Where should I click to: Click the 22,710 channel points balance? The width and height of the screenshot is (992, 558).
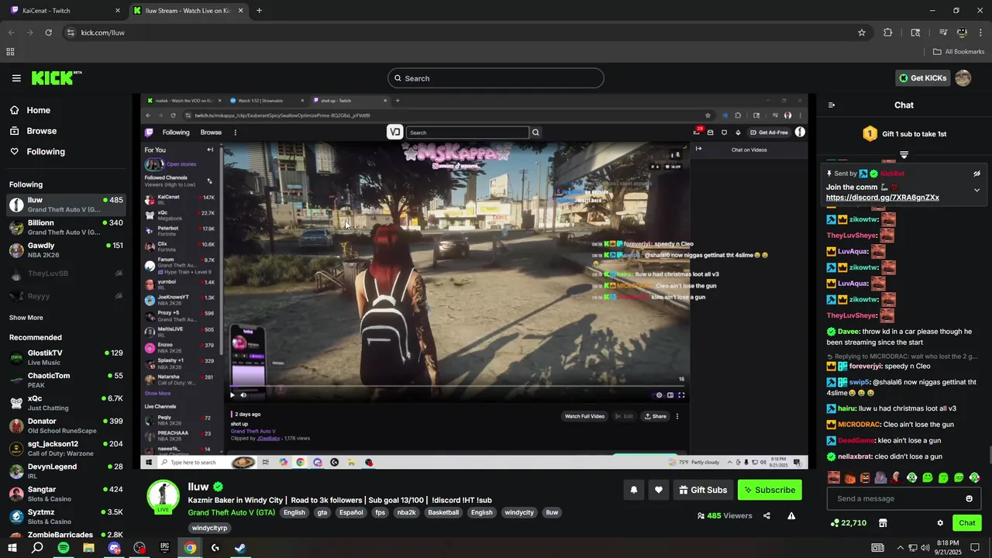[x=848, y=523]
